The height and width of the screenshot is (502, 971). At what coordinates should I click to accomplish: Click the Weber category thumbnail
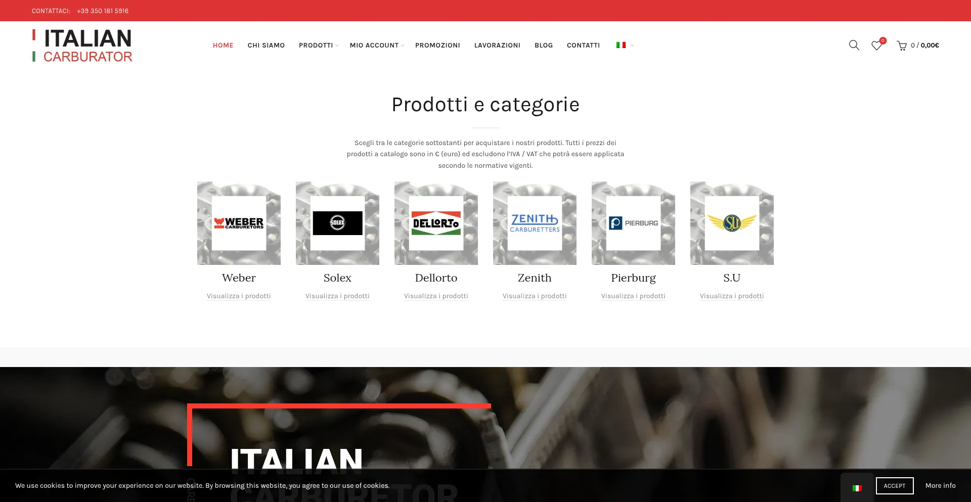[239, 223]
